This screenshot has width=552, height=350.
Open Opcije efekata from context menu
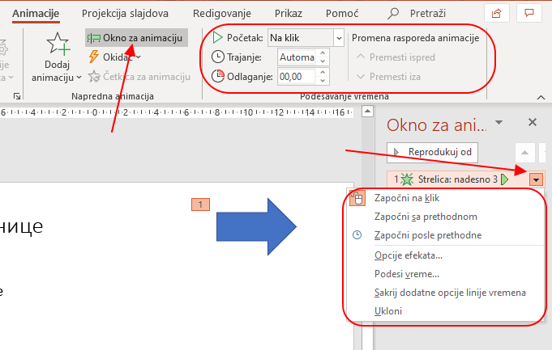409,255
